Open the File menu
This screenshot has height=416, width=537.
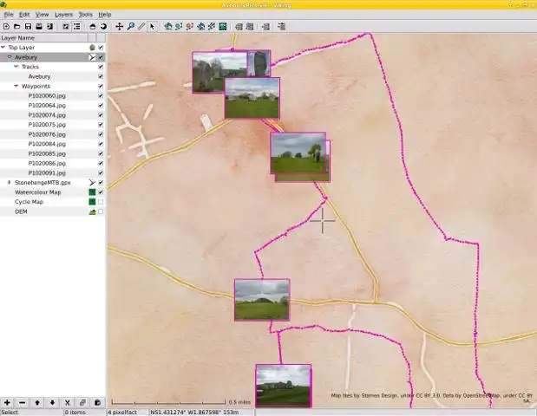point(9,15)
